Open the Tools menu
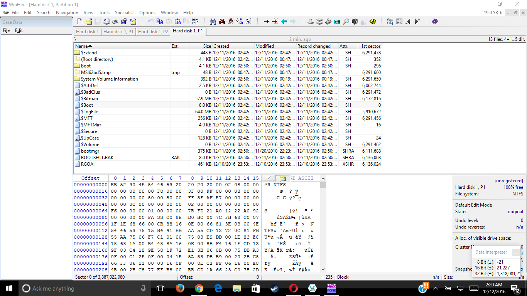The height and width of the screenshot is (296, 527). (104, 13)
